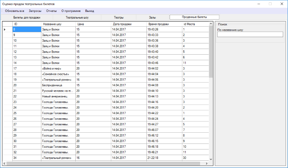
Task: Open the Запросы menu
Action: [35, 11]
